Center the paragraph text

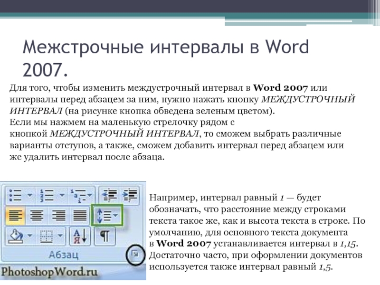pos(37,215)
